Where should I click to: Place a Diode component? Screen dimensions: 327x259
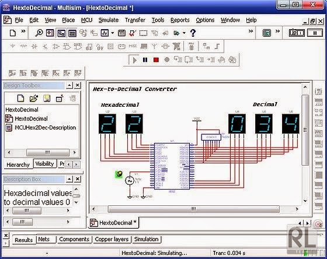tap(34, 46)
